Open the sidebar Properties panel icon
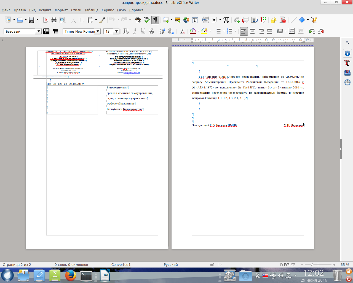353x283 pixels. (x=347, y=53)
